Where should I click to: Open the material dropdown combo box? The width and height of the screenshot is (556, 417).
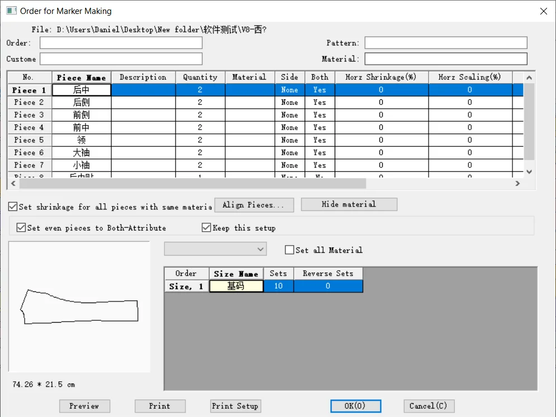(x=216, y=249)
